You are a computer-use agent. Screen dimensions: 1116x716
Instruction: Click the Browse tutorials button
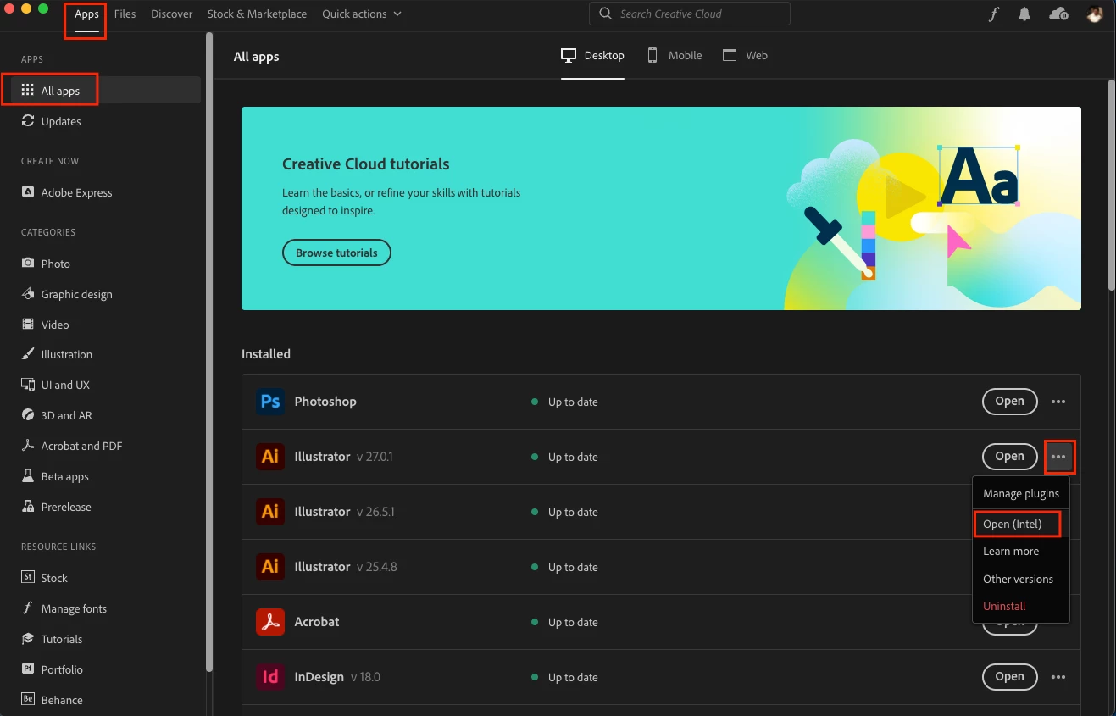[x=336, y=253]
